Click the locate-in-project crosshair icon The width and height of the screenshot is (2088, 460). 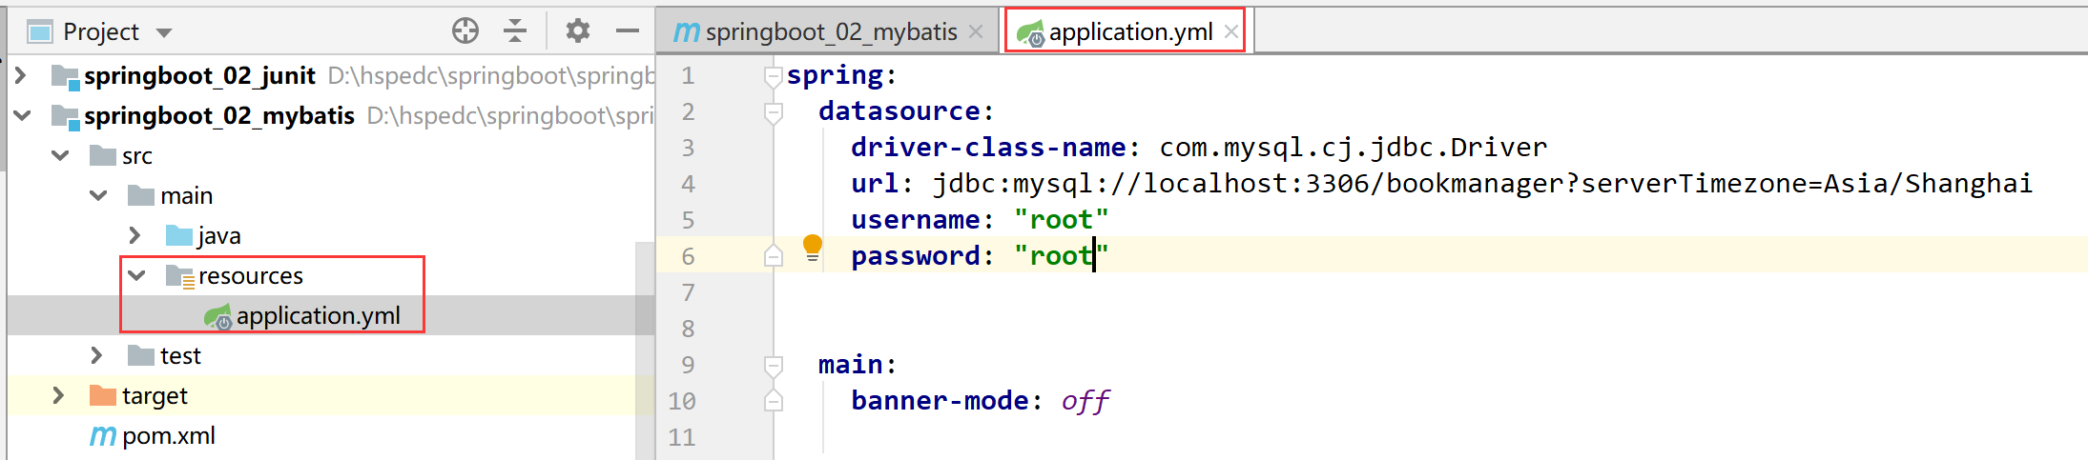[465, 31]
